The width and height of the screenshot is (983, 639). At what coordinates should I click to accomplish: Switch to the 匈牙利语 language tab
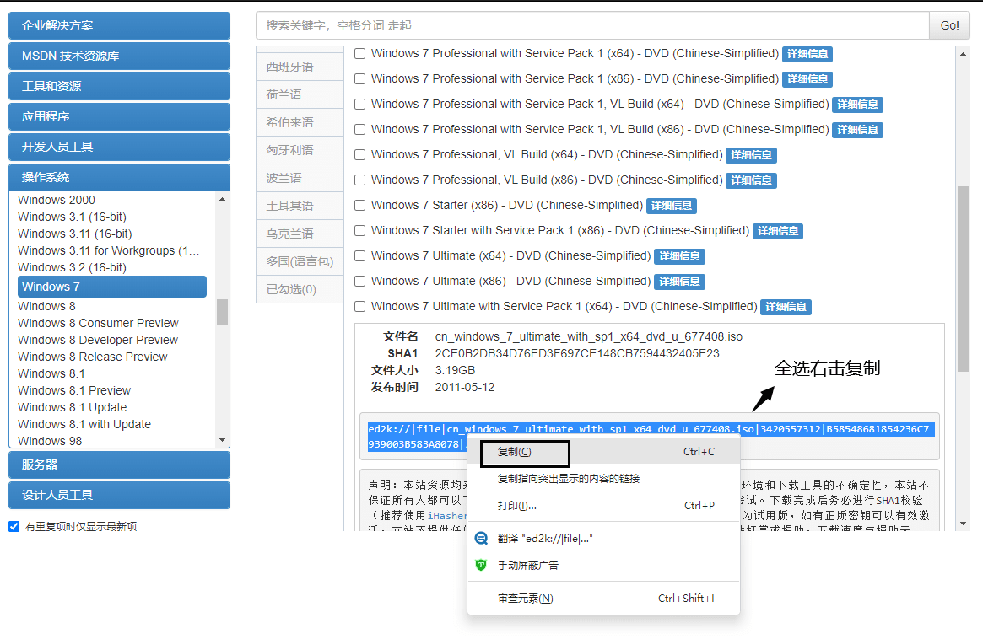(300, 150)
